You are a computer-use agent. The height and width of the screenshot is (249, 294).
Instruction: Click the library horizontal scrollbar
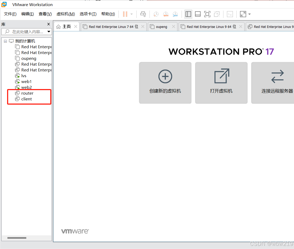point(17,238)
